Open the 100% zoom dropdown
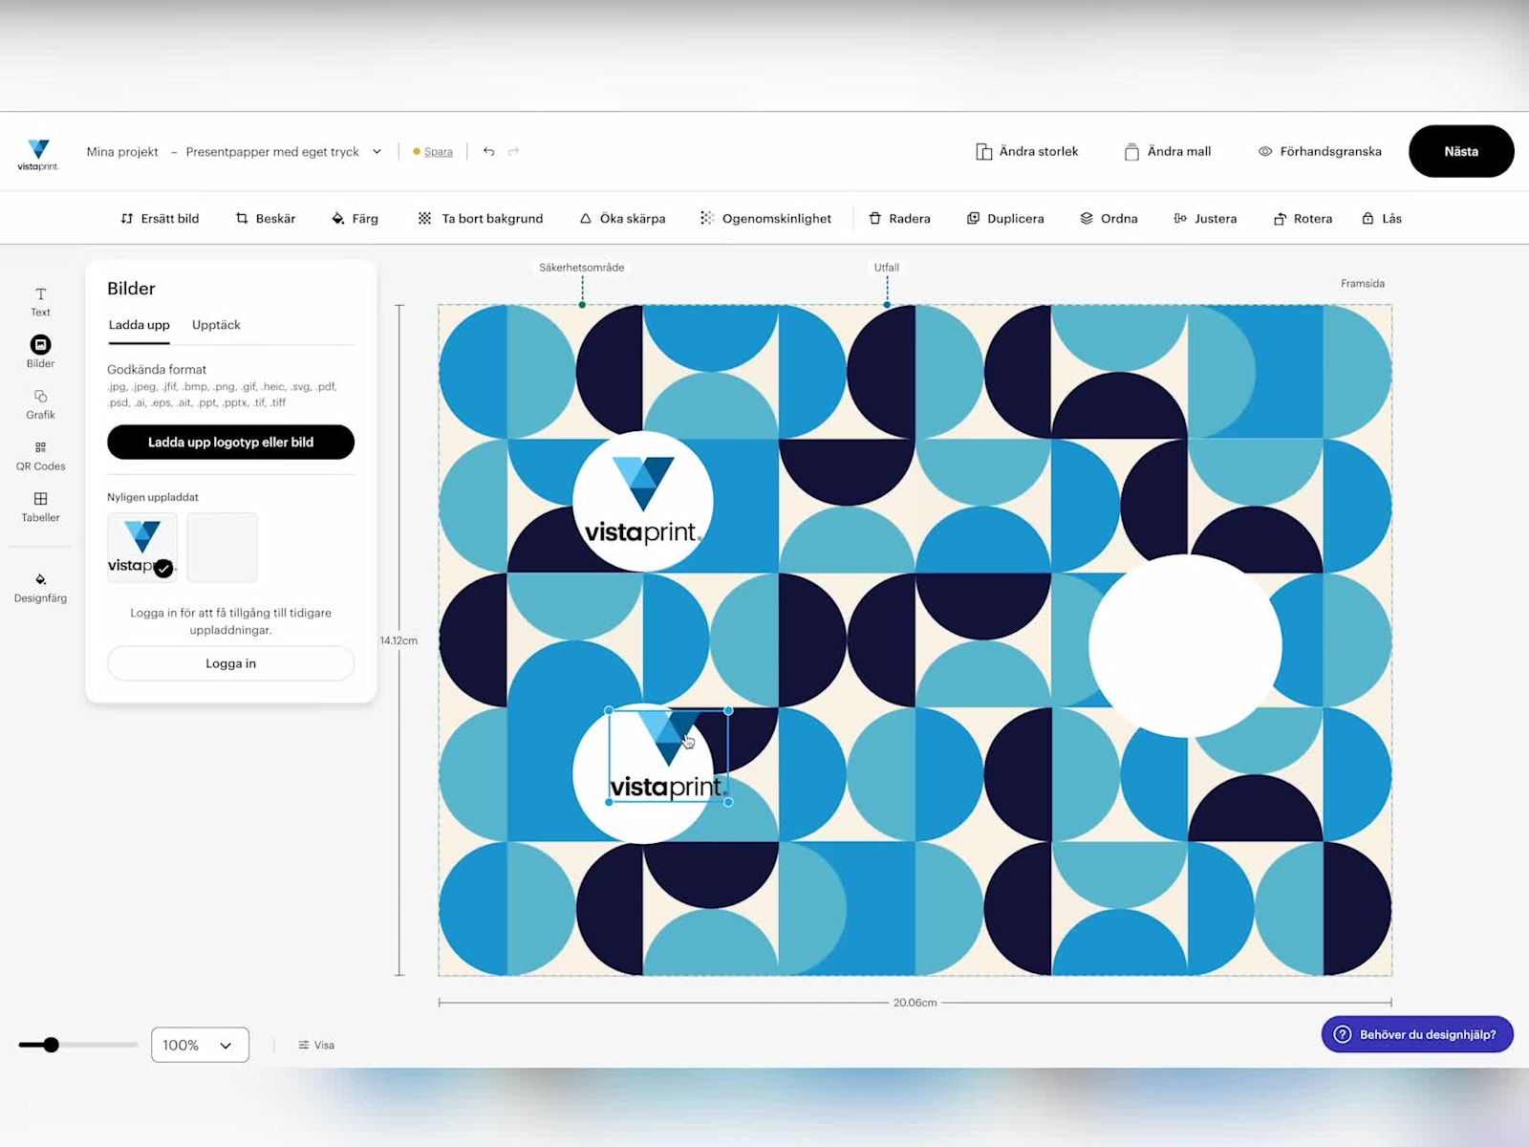The image size is (1529, 1147). coord(200,1045)
